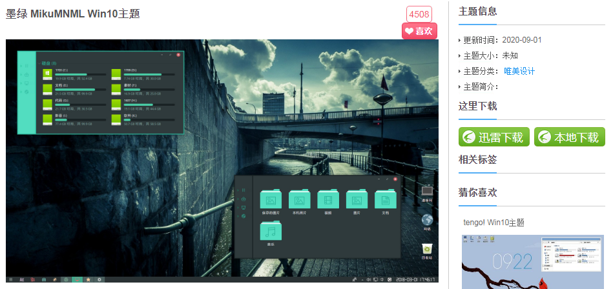
Task: Open the 文档 documents folder icon
Action: [x=386, y=200]
